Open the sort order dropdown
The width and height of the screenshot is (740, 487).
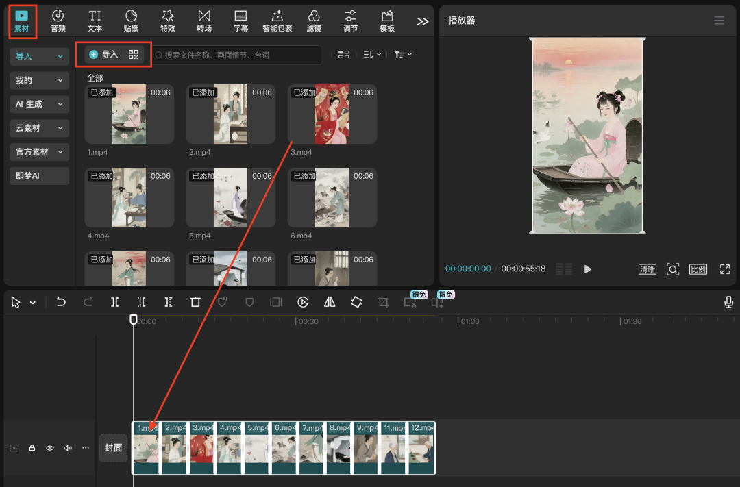(x=372, y=55)
